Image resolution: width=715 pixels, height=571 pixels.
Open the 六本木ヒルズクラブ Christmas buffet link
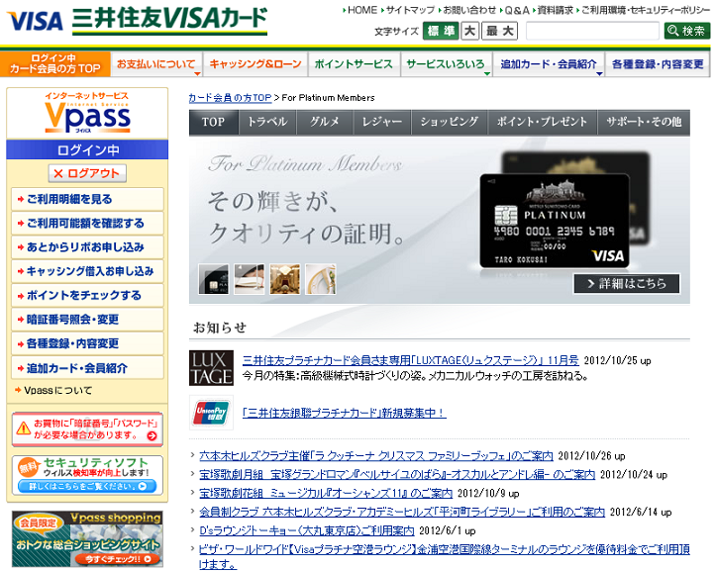376,455
